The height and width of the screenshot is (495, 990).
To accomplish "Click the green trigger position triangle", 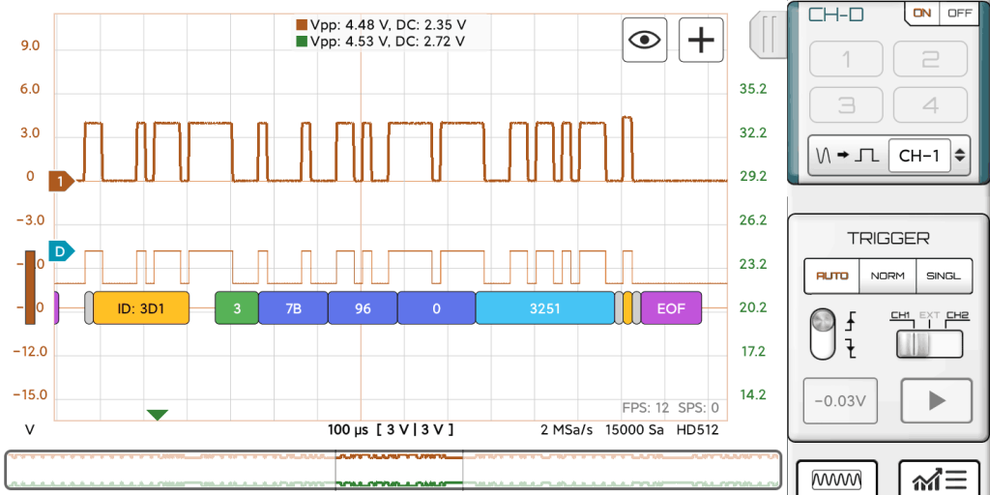I will tap(158, 415).
